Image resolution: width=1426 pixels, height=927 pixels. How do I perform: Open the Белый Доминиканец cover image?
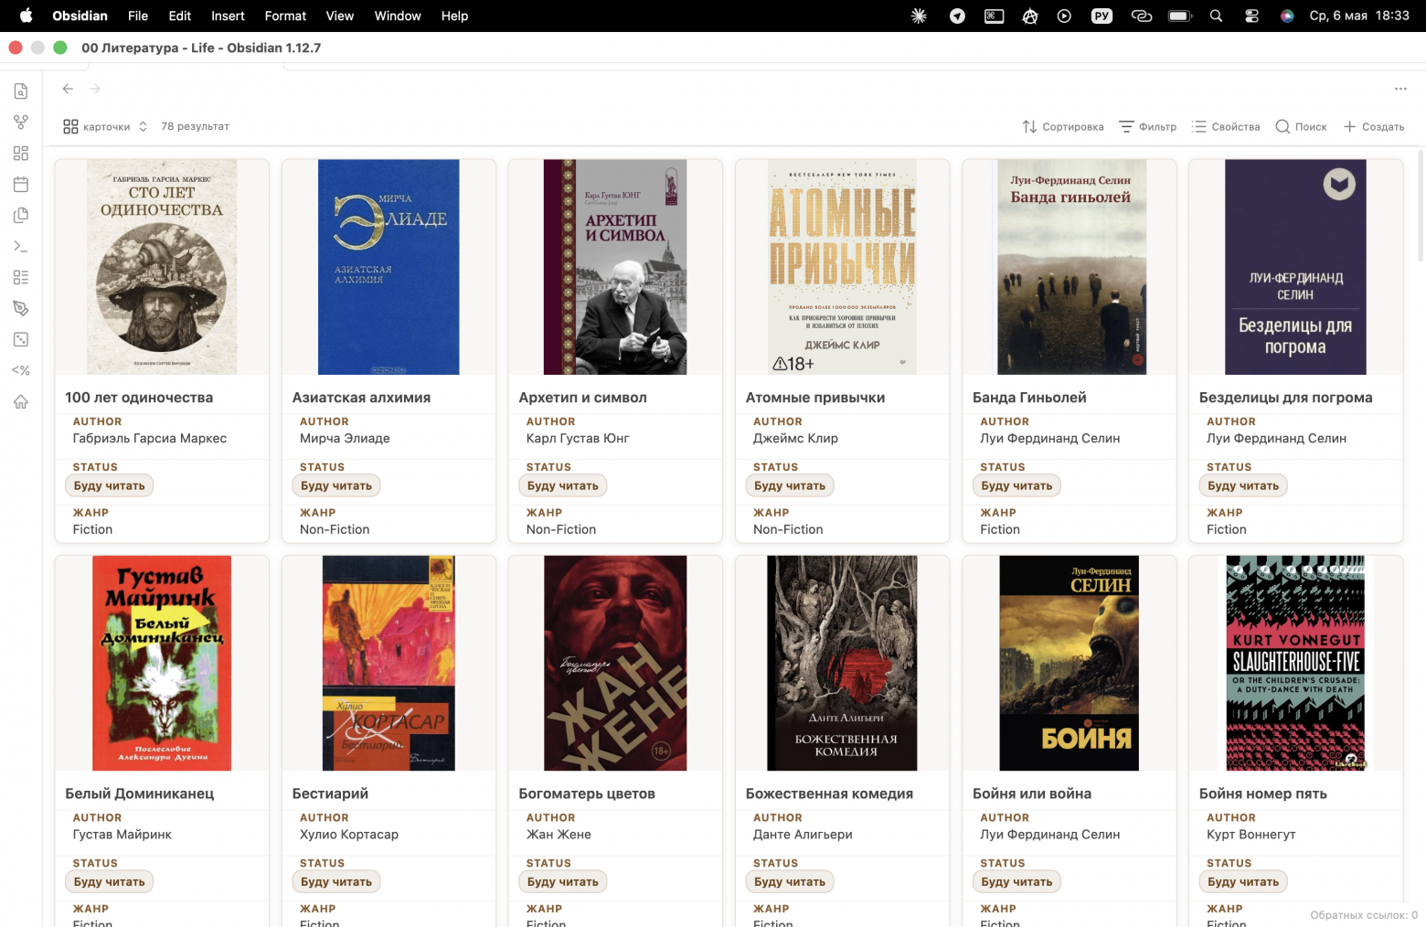(162, 663)
